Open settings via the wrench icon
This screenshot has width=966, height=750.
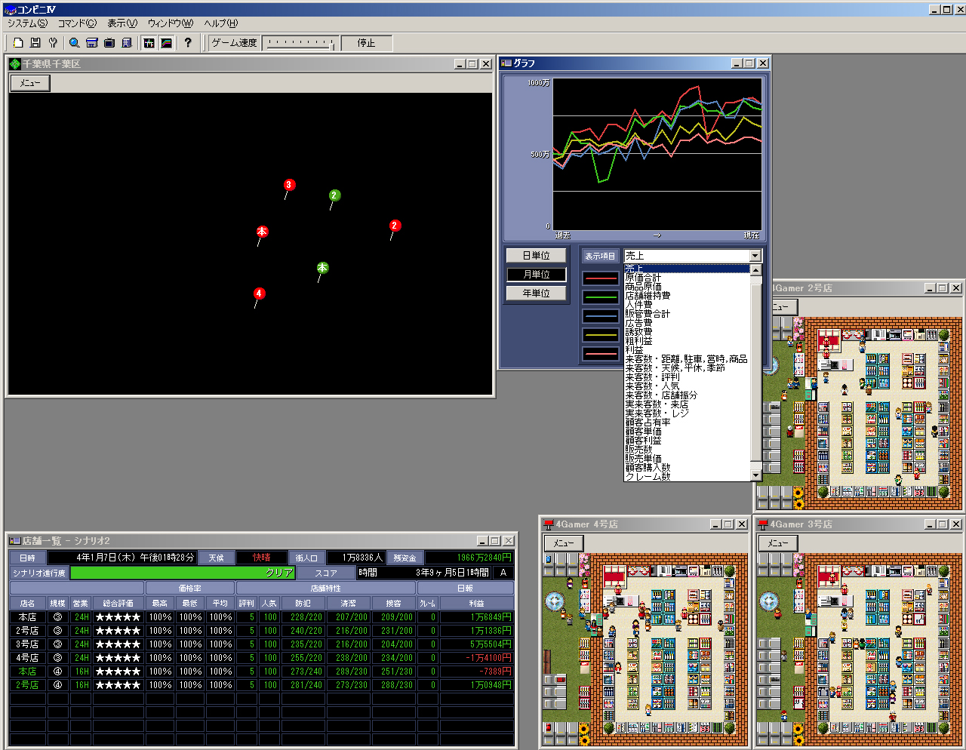tap(53, 43)
